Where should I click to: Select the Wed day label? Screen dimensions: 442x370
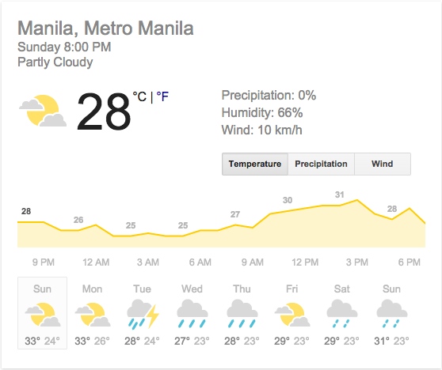point(192,289)
